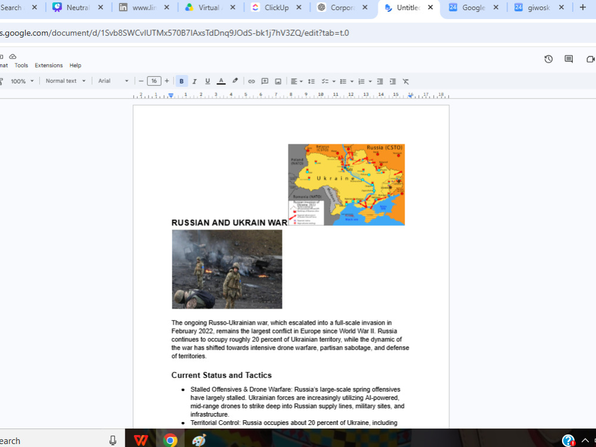Open the text alignment dropdown
The width and height of the screenshot is (596, 447).
click(x=296, y=81)
